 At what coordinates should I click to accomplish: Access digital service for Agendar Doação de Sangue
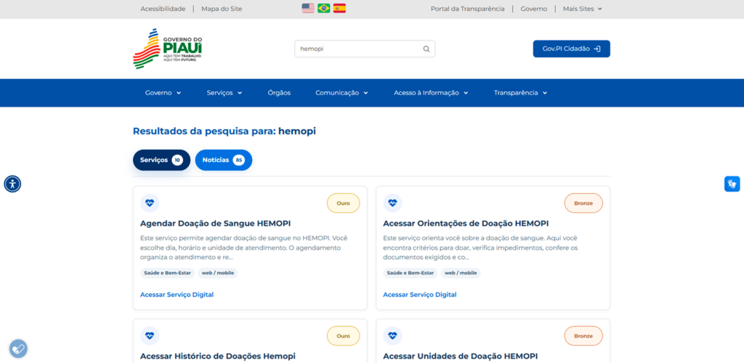177,295
